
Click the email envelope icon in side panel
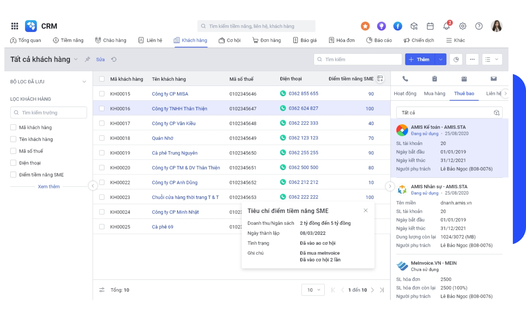pos(494,79)
